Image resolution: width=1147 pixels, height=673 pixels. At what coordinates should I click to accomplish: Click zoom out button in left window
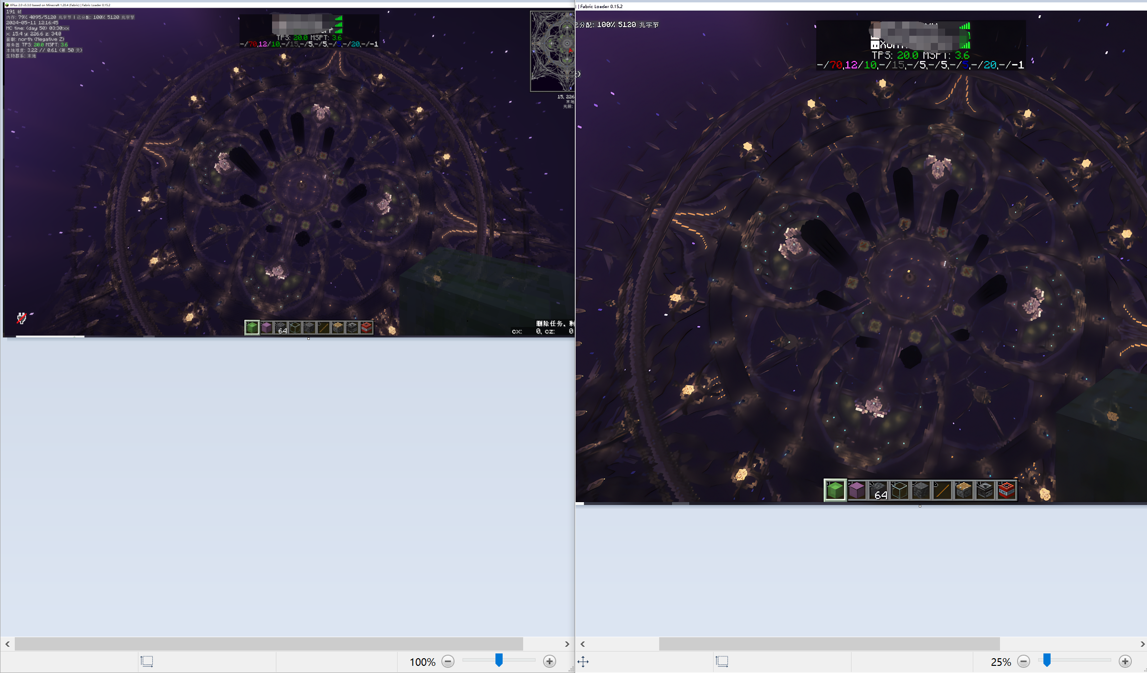pyautogui.click(x=448, y=661)
